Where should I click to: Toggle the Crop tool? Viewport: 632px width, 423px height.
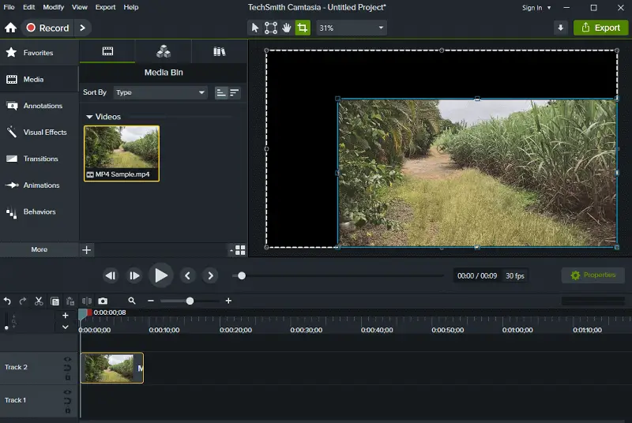tap(303, 28)
